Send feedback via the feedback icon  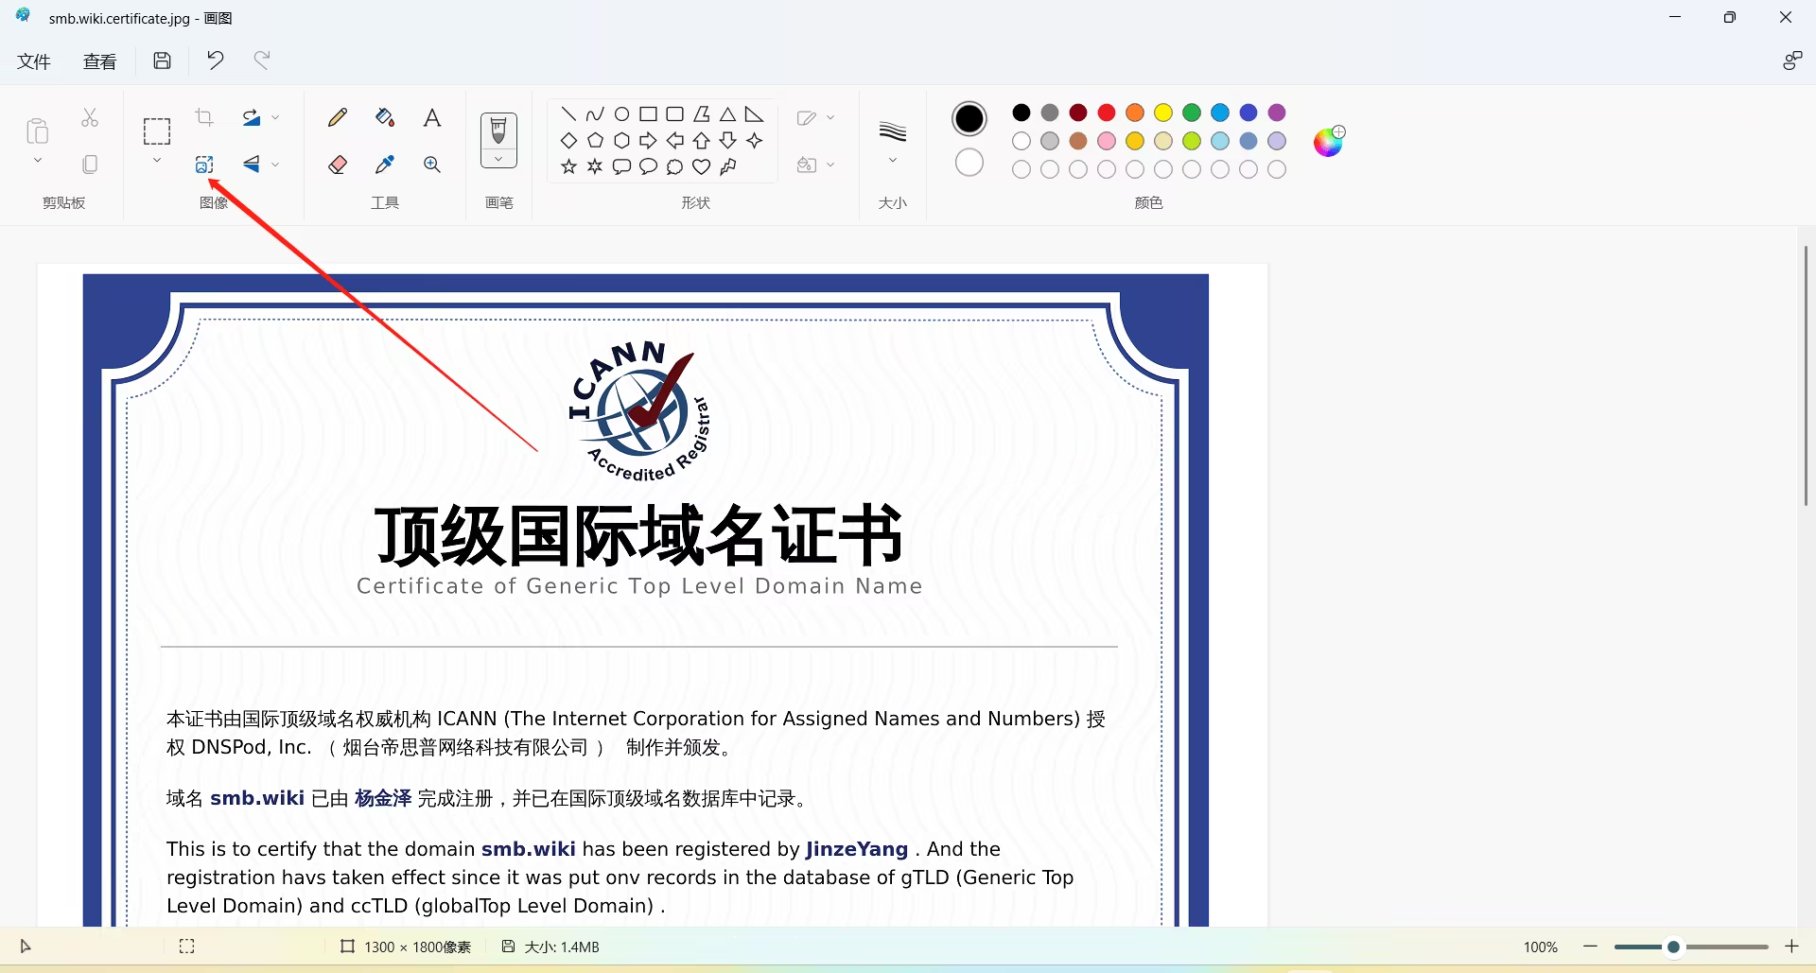[x=1792, y=60]
